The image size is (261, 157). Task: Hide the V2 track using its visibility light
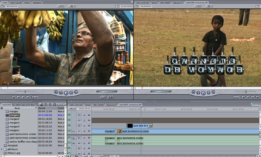pos(69,126)
